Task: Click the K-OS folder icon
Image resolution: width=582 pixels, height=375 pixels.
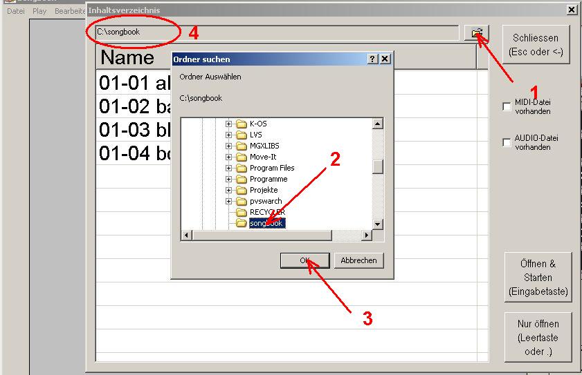Action: [x=242, y=124]
